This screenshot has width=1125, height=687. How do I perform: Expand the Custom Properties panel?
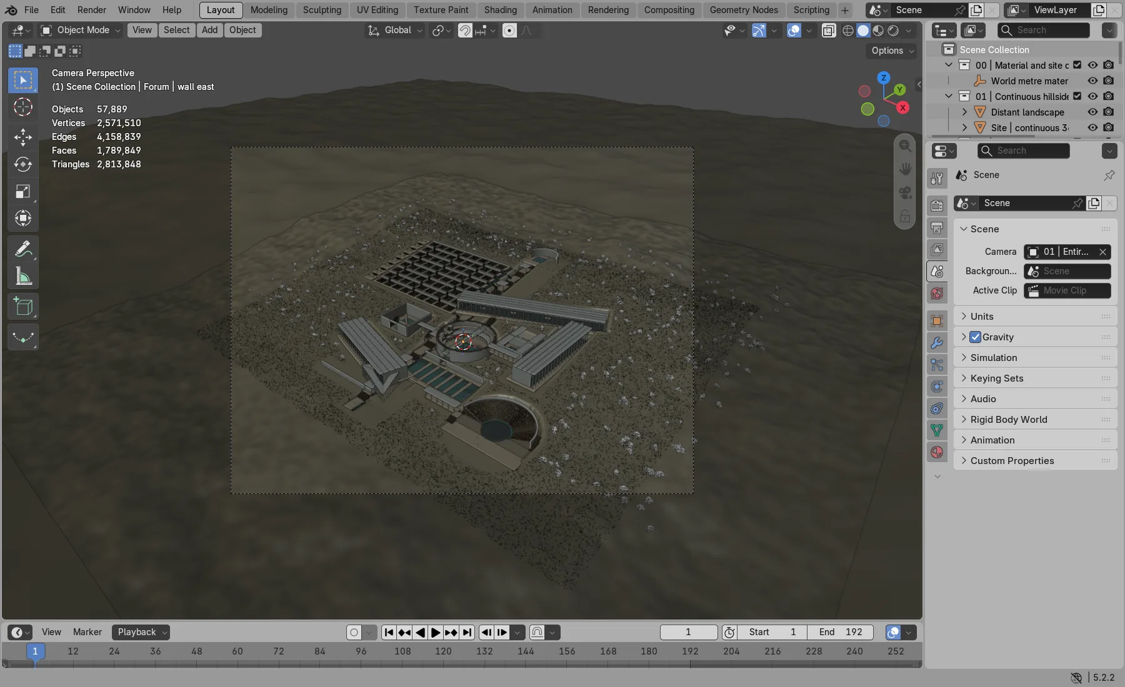[1035, 461]
